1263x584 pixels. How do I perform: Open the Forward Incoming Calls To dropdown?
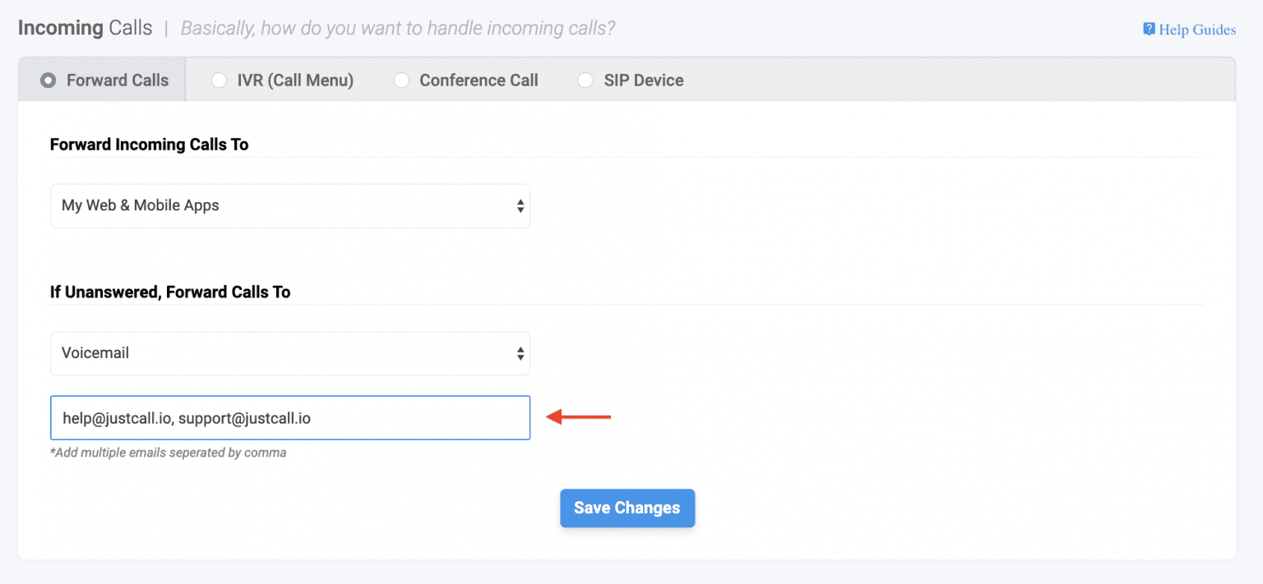[289, 205]
